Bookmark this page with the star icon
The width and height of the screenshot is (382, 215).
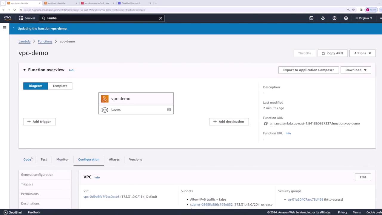[x=354, y=10]
